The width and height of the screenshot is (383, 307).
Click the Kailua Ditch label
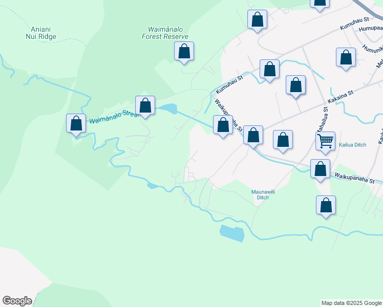click(x=352, y=145)
